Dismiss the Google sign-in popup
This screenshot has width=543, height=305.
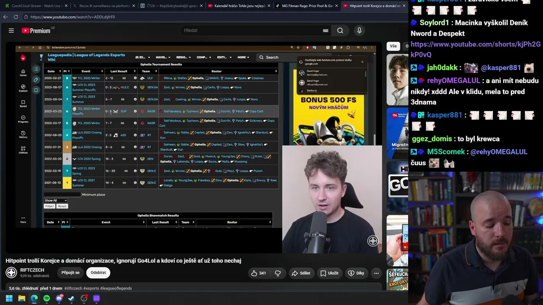coord(362,62)
